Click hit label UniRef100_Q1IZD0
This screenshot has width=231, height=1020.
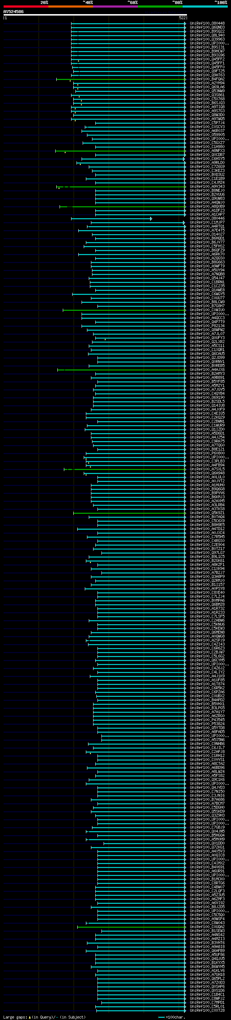207,429
